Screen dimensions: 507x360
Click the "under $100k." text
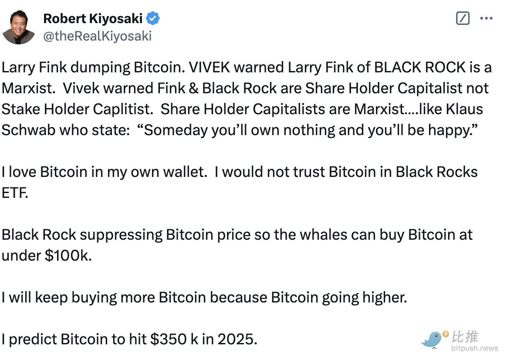[x=47, y=255]
